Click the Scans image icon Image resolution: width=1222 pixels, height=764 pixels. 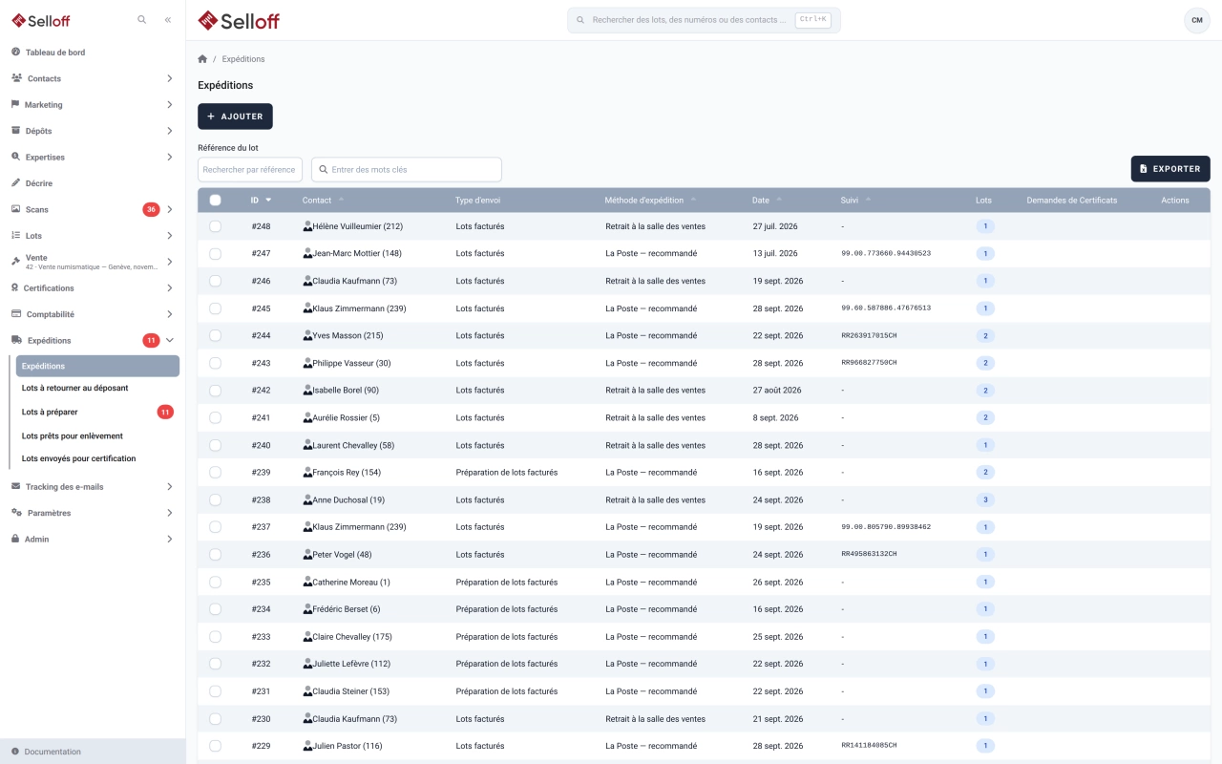click(15, 209)
